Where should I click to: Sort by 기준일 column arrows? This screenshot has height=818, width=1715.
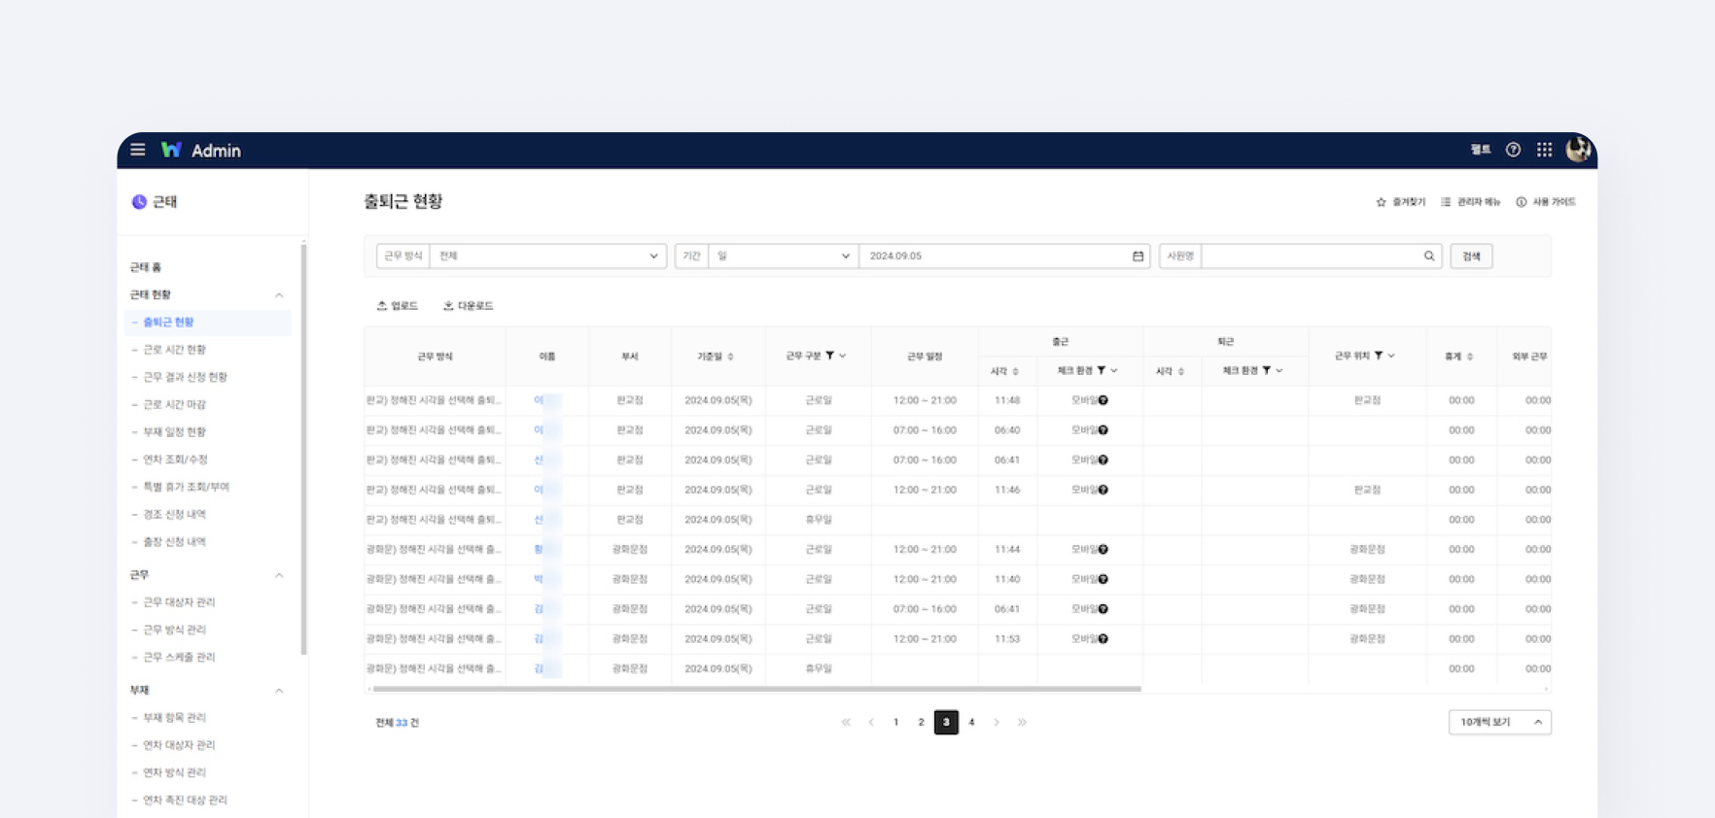click(730, 357)
